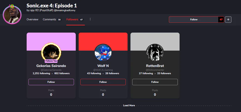The height and width of the screenshot is (112, 241).
Task: Follow the Sonic.exe 4 game
Action: click(x=194, y=20)
